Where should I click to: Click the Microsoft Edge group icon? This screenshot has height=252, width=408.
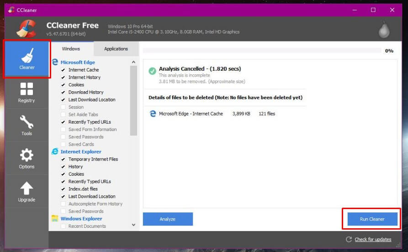coord(55,62)
